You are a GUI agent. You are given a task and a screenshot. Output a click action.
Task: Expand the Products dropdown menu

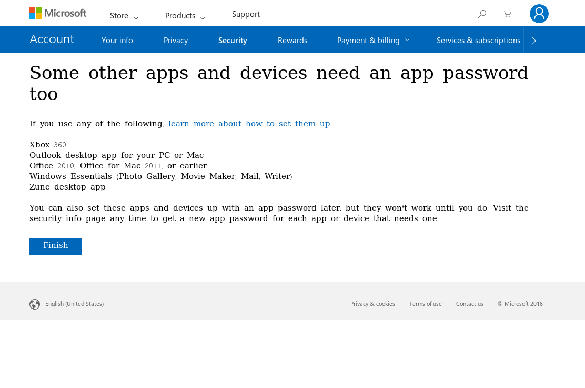point(185,16)
